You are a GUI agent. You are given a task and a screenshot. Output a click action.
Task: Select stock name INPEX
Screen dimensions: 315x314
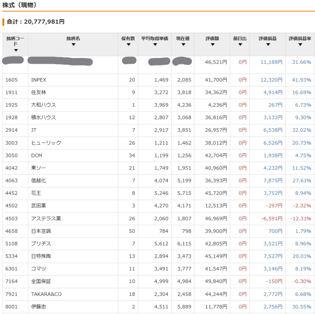click(x=39, y=80)
